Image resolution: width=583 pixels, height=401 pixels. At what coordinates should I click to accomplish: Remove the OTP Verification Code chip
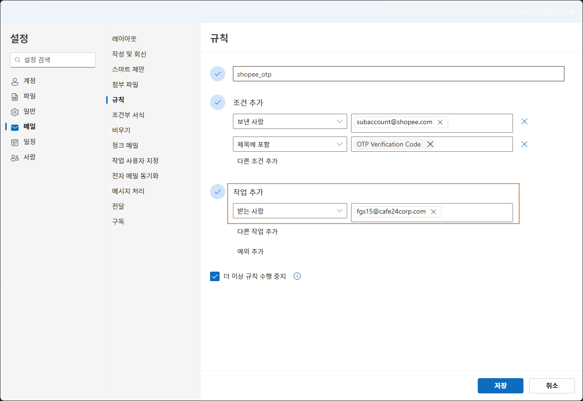pyautogui.click(x=430, y=144)
